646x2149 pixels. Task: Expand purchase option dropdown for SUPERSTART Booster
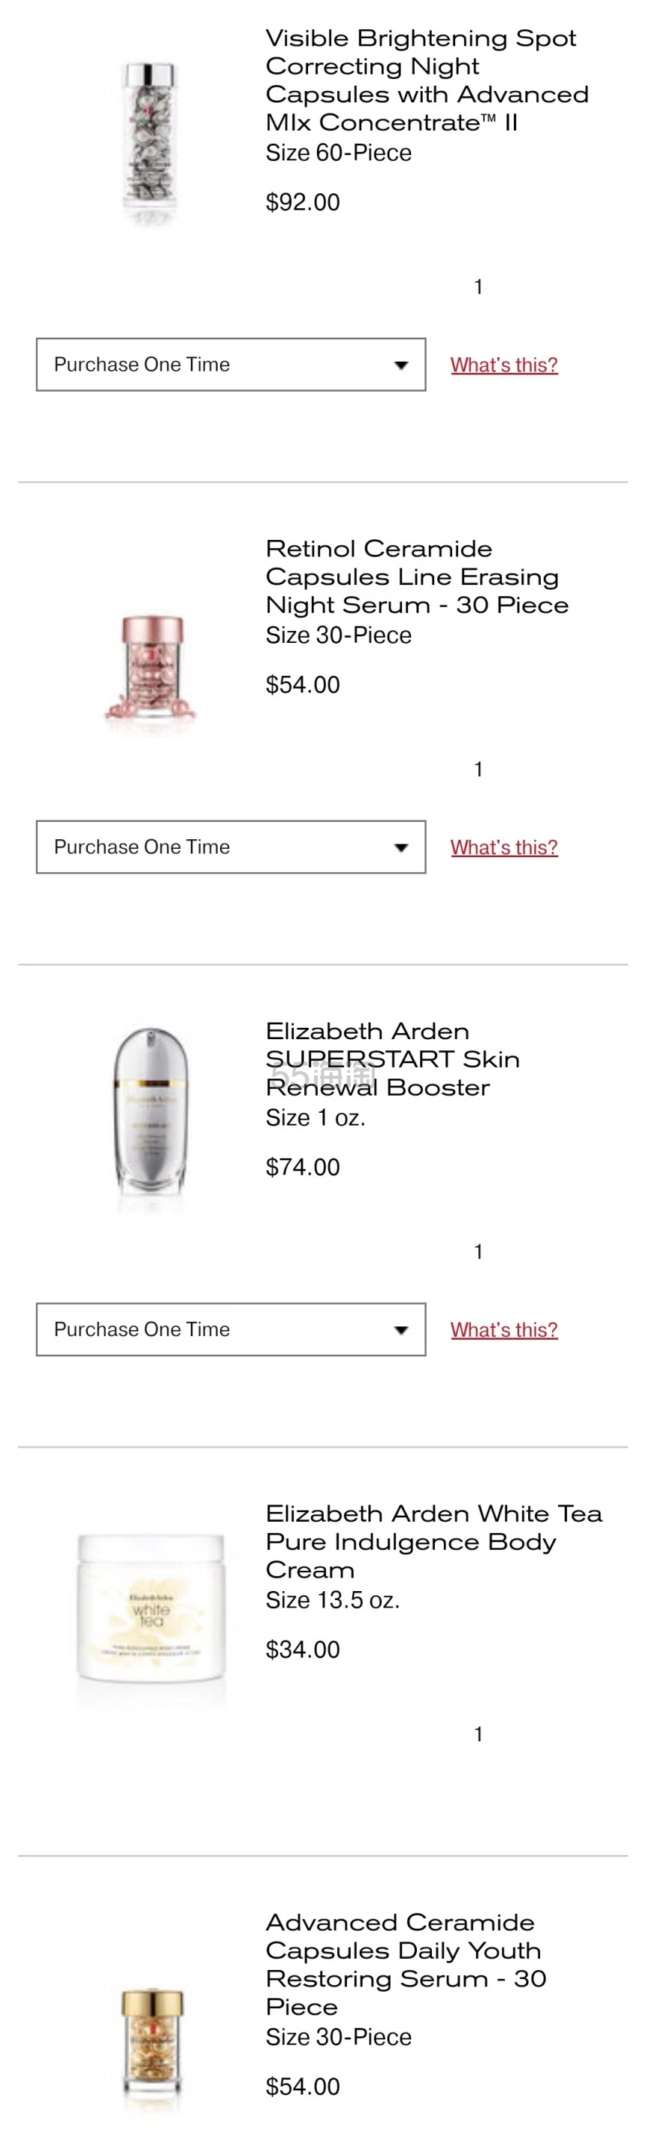[231, 1329]
